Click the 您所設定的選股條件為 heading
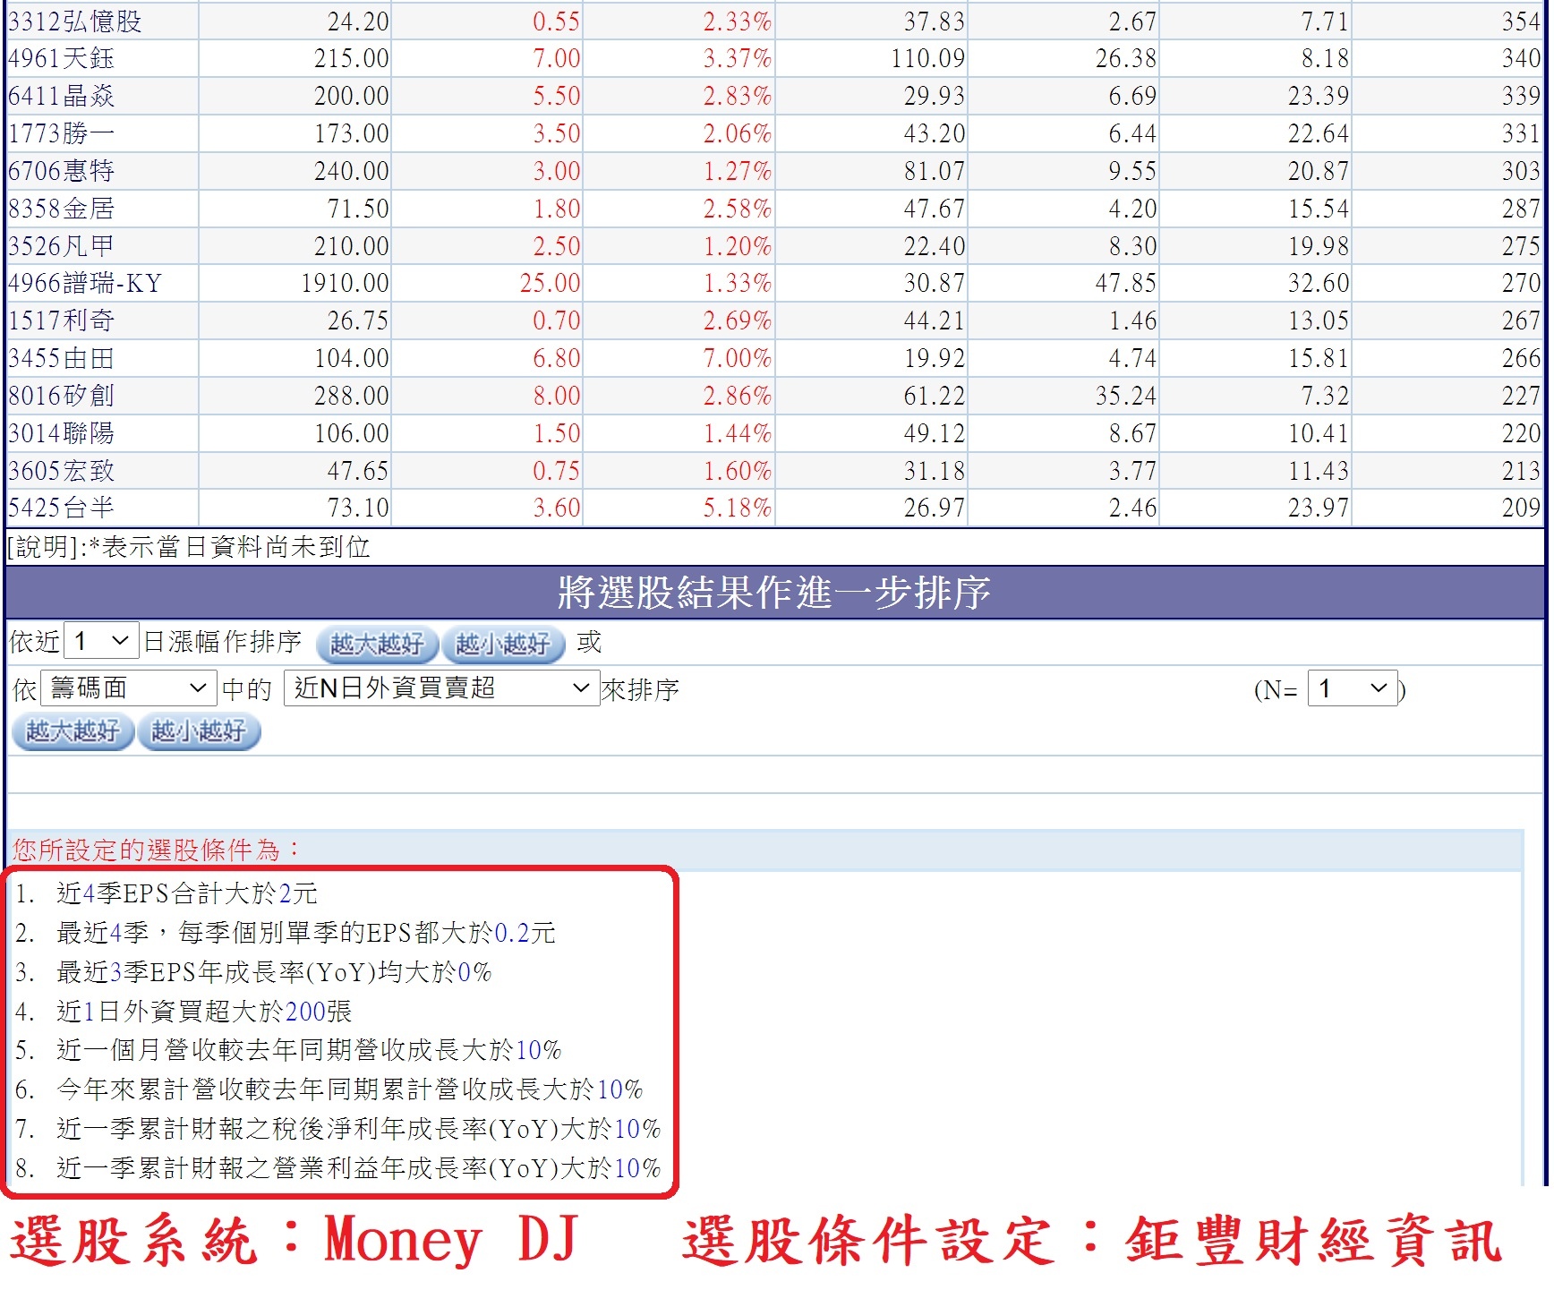 [157, 850]
